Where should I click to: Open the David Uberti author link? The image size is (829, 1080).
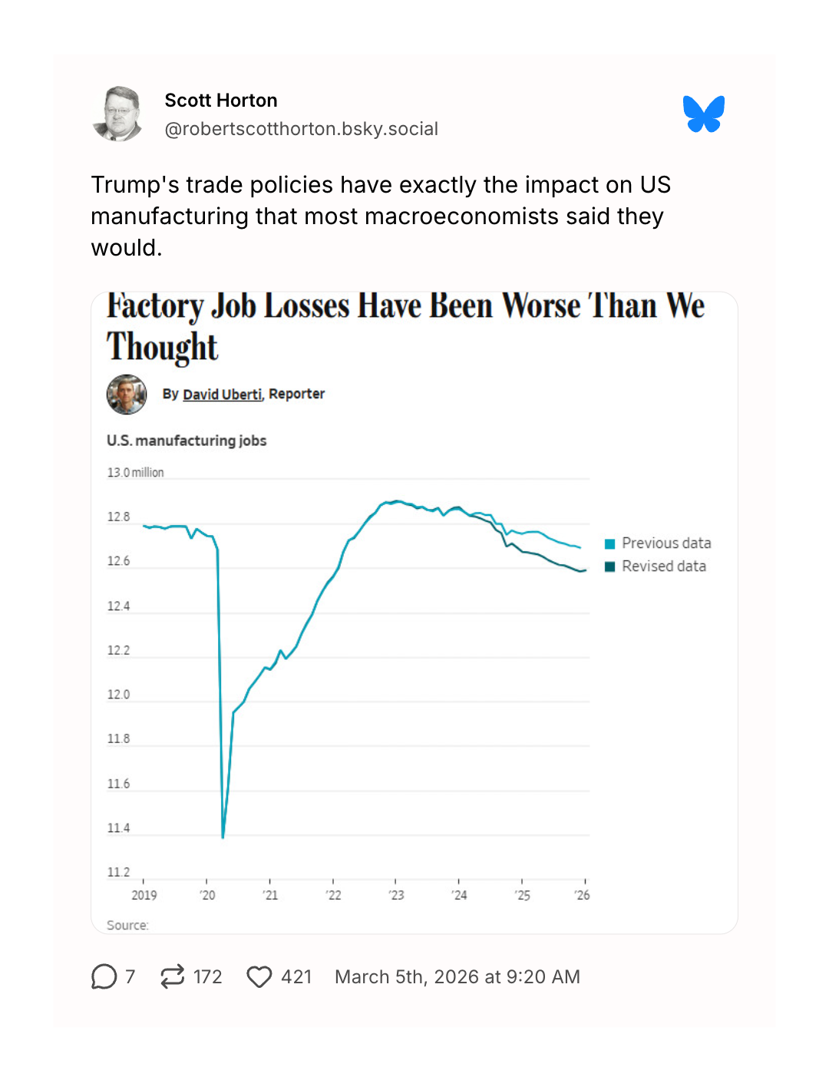[222, 395]
